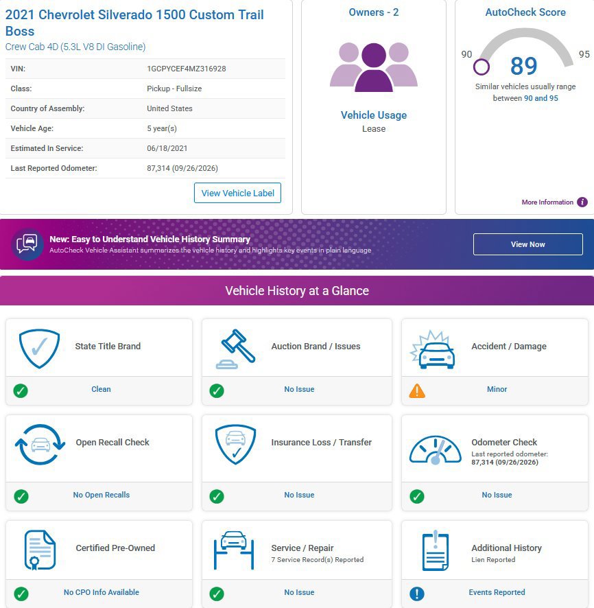Click No Issue under Insurance Loss / Transfer
The image size is (594, 608).
(x=299, y=495)
